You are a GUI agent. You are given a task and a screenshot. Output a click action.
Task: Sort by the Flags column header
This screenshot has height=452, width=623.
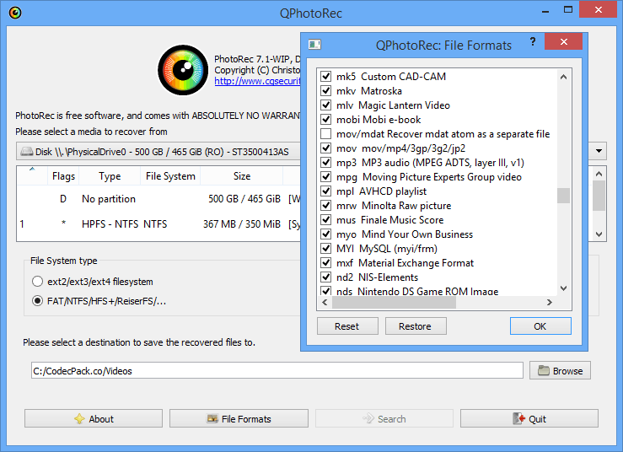click(x=63, y=176)
